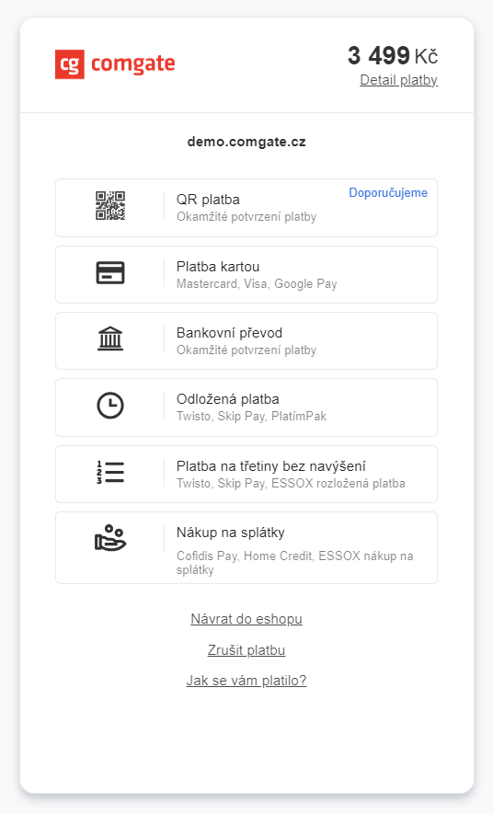Click Návrat do eshopu link
This screenshot has height=814, width=493.
246,619
